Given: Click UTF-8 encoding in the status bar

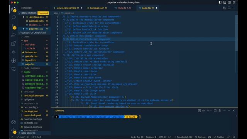Looking at the screenshot, I should click(x=162, y=137).
